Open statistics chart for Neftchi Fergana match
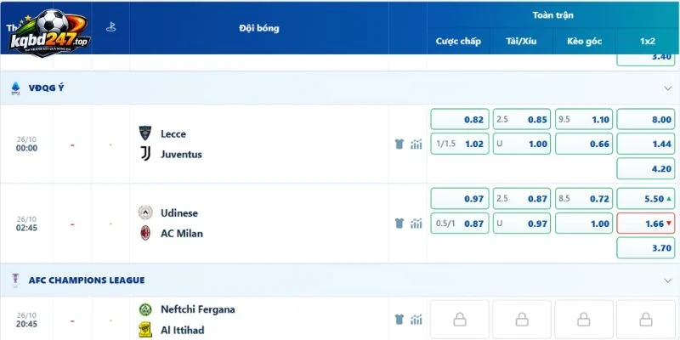The height and width of the screenshot is (340, 680). point(416,320)
